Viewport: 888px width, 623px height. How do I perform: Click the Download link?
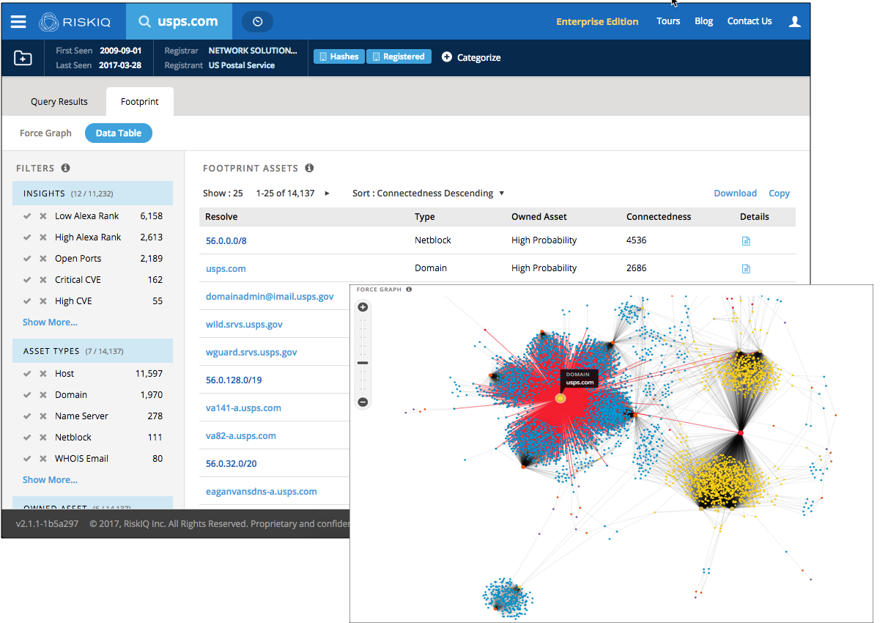(x=735, y=193)
